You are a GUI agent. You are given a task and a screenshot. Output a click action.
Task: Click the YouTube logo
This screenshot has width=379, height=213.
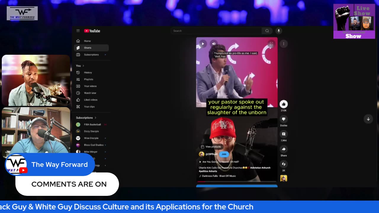pos(92,31)
